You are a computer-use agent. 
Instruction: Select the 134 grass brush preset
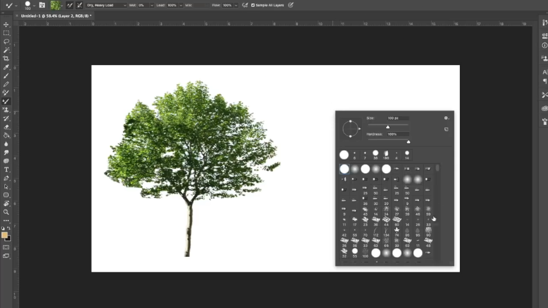(386, 231)
